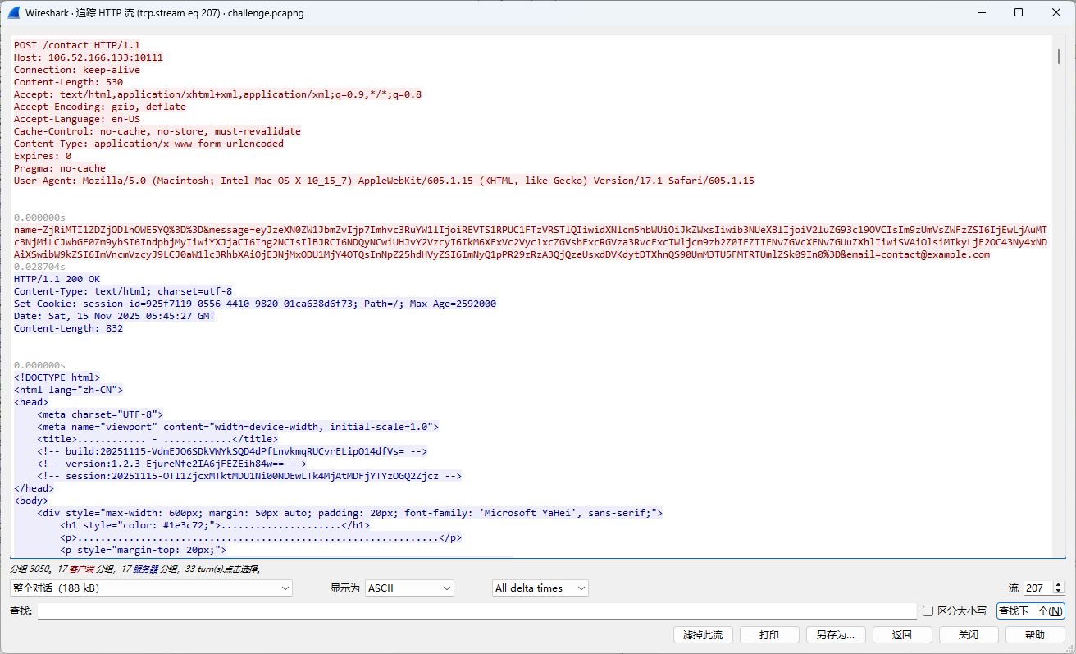Open the 整个对话 (188 kB) dropdown
1076x654 pixels.
151,588
